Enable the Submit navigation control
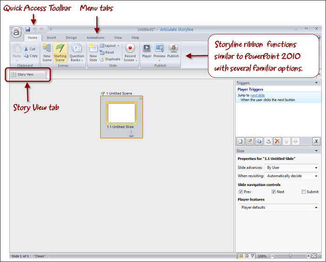Screen dimensions: 326x262 pos(303,192)
